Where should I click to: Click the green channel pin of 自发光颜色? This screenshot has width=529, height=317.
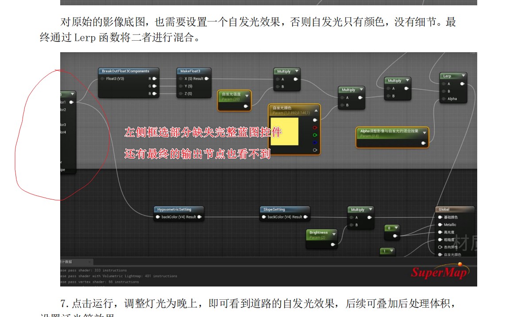[315, 135]
